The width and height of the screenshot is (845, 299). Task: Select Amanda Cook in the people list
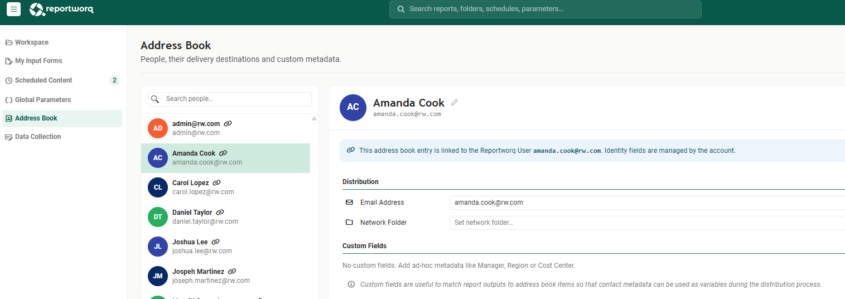click(x=225, y=158)
